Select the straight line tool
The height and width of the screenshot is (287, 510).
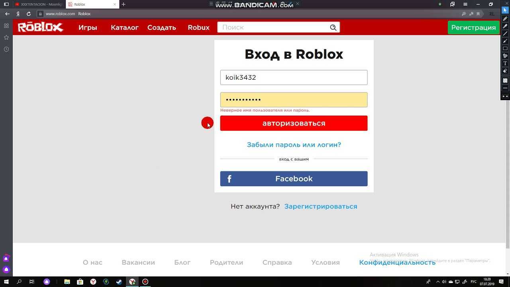tap(505, 33)
